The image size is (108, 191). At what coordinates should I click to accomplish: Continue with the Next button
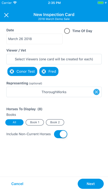[91, 184]
